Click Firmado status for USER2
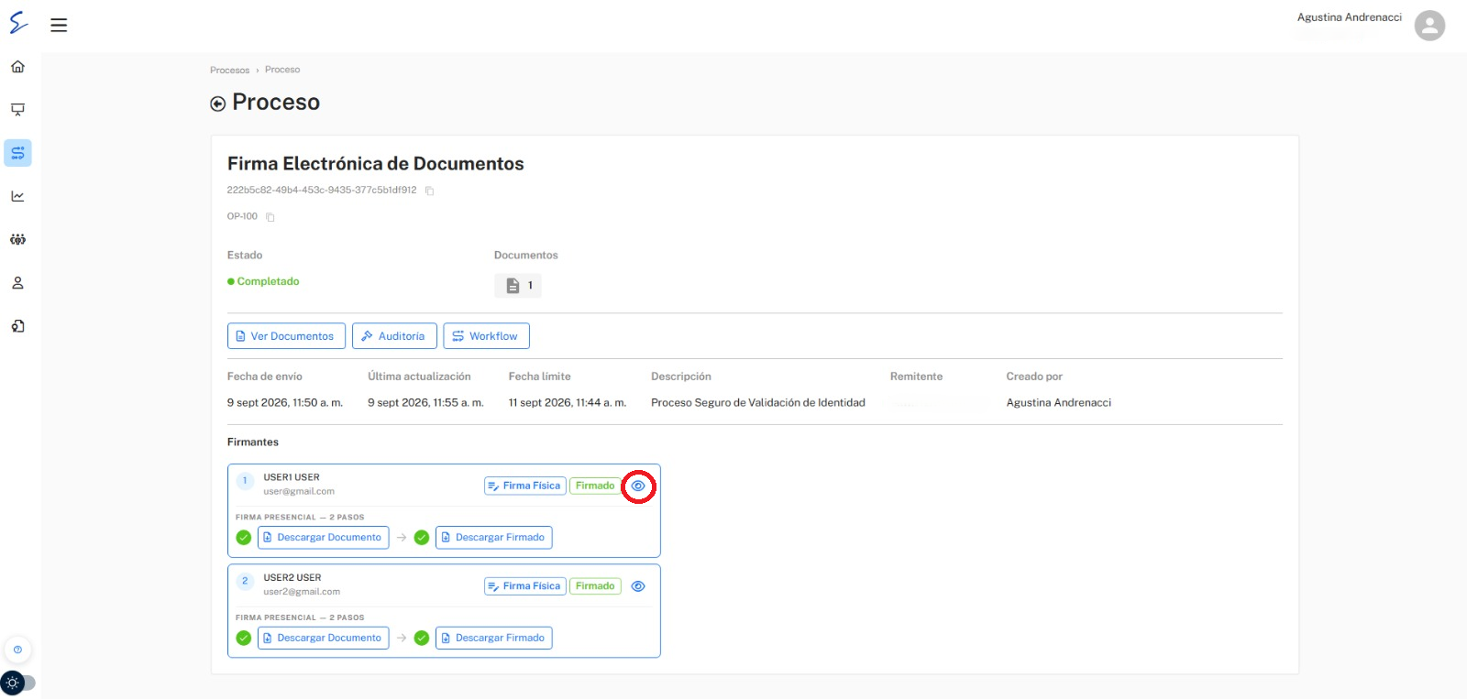 point(595,586)
